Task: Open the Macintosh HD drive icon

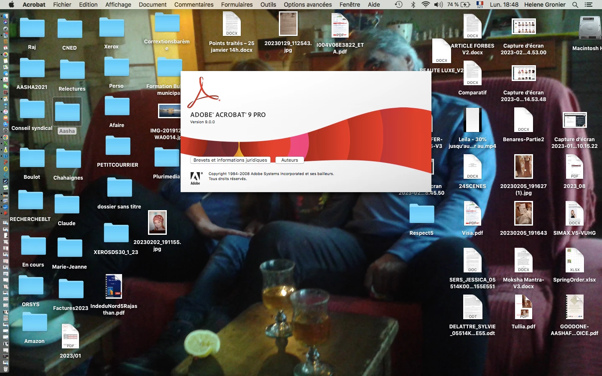Action: (x=590, y=28)
